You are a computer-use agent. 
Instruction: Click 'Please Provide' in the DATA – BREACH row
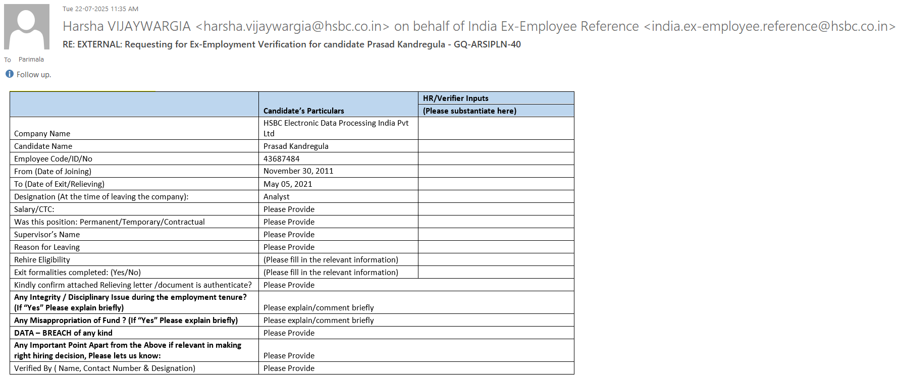[289, 333]
